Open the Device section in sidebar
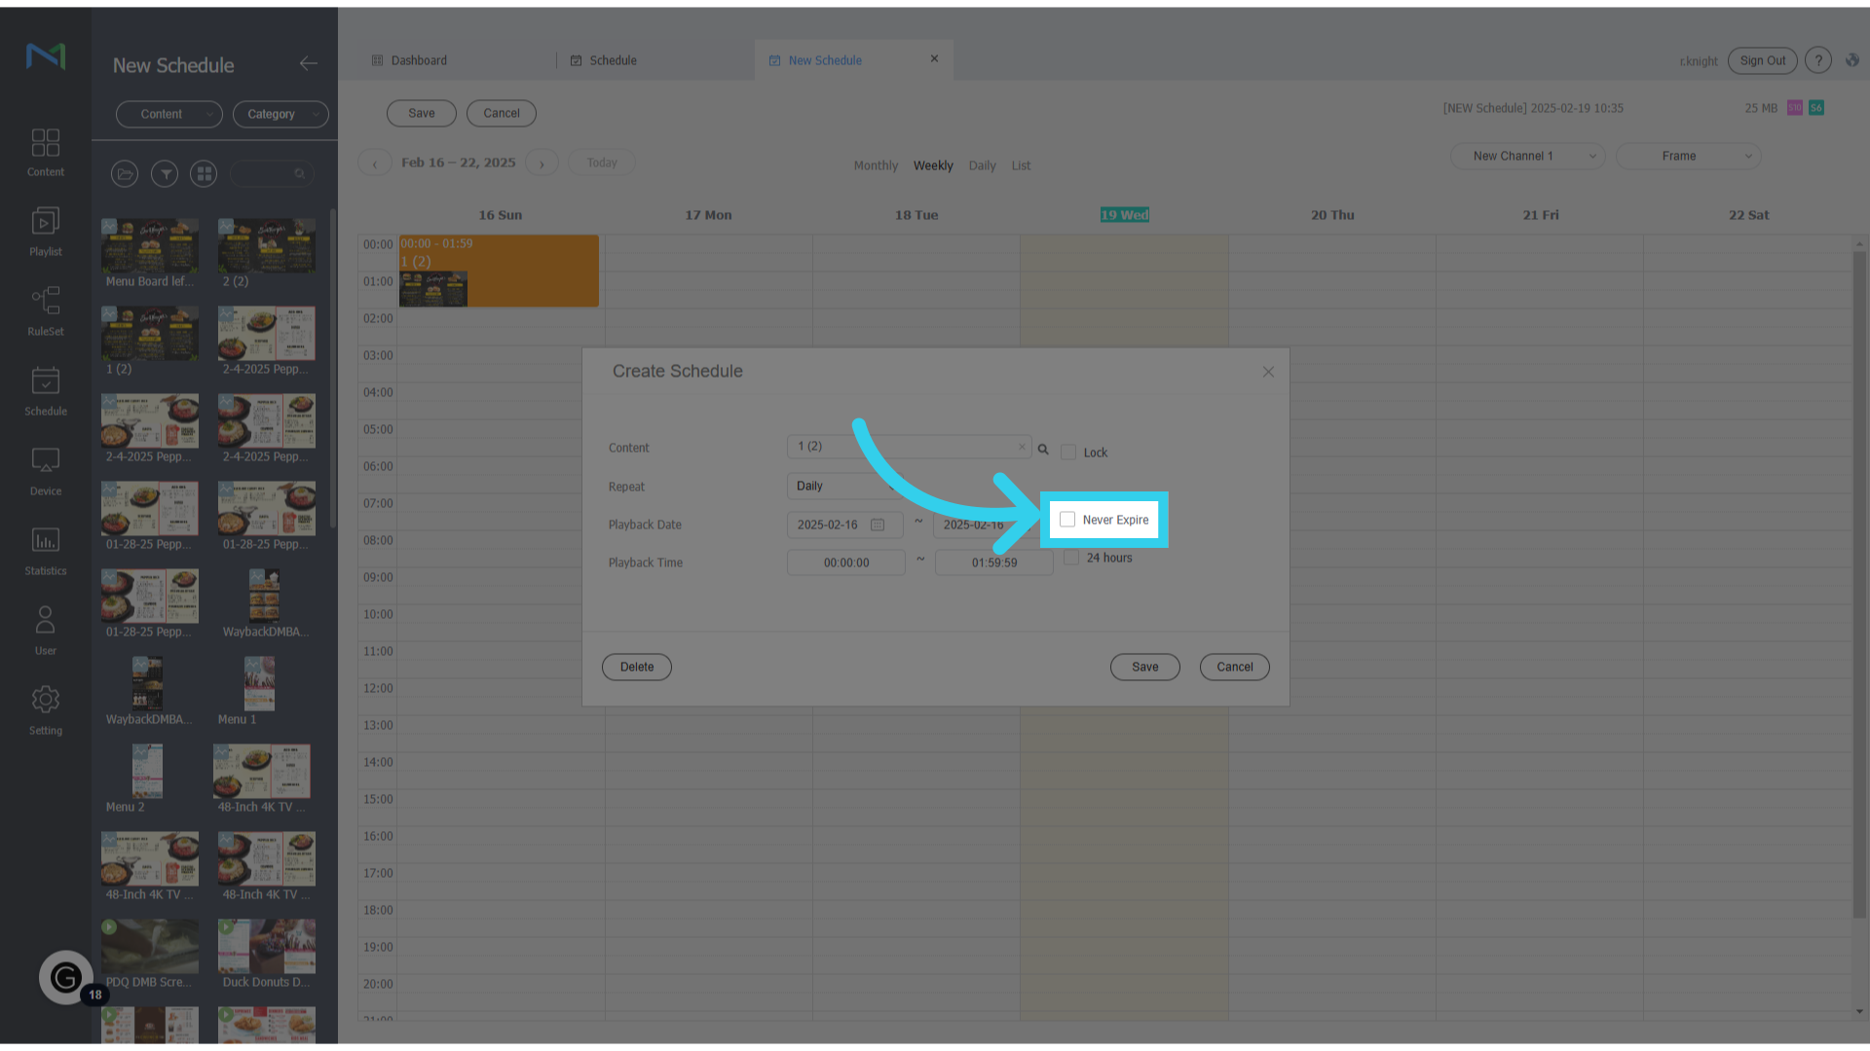Screen dimensions: 1870x1051 pyautogui.click(x=46, y=472)
